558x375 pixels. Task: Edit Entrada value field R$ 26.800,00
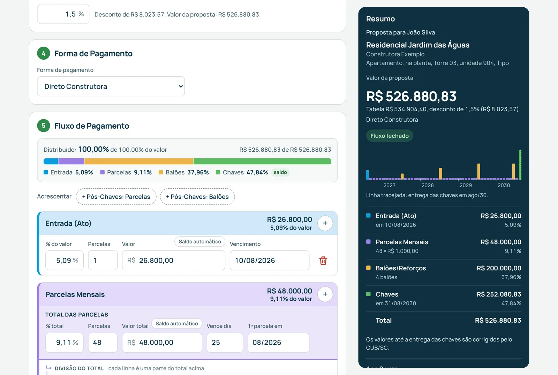click(x=174, y=260)
